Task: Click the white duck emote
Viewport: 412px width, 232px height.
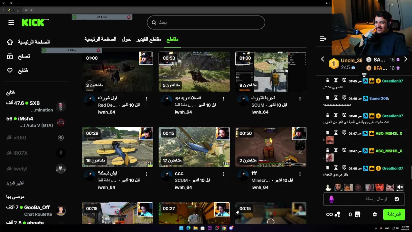Action: click(328, 187)
